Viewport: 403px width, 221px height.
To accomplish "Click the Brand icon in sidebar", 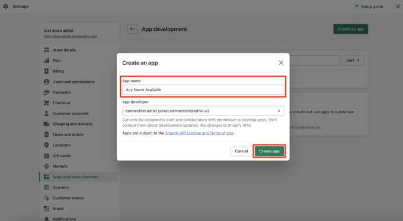I will 46,209.
